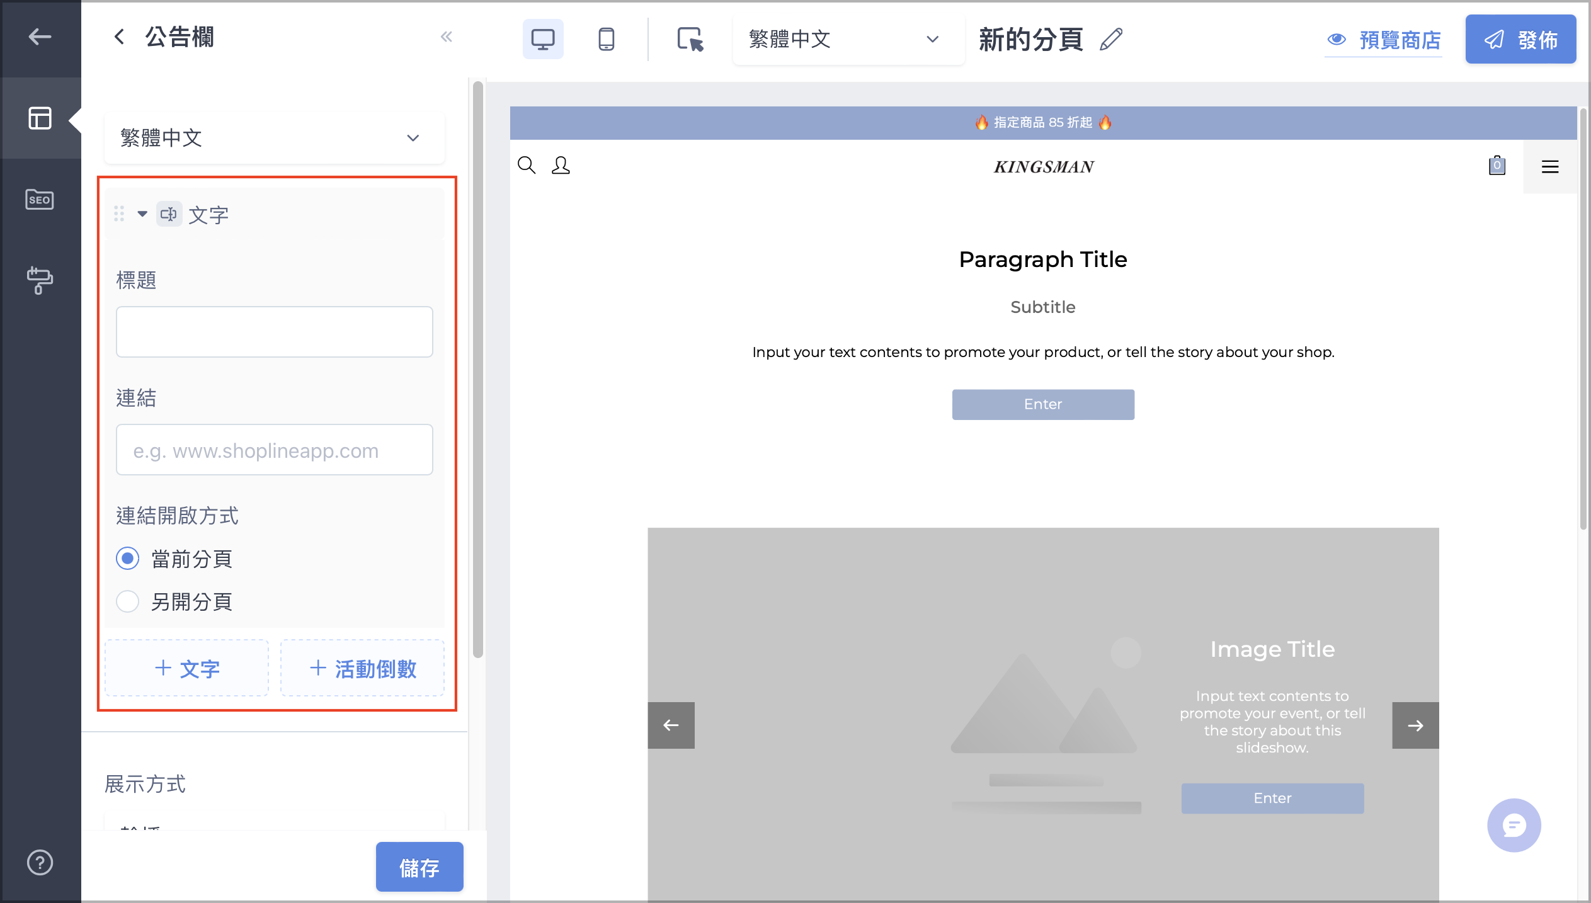Image resolution: width=1591 pixels, height=903 pixels.
Task: Click the back arrow in dark sidebar
Action: tap(40, 37)
